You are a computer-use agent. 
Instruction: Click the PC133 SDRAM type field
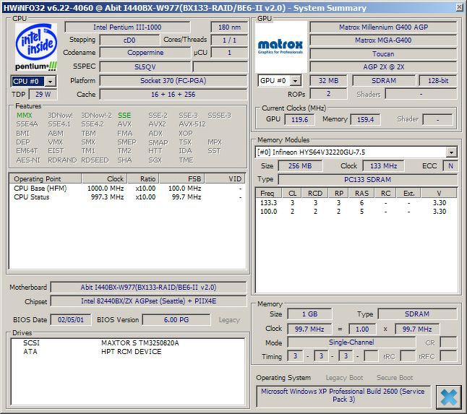pos(368,179)
